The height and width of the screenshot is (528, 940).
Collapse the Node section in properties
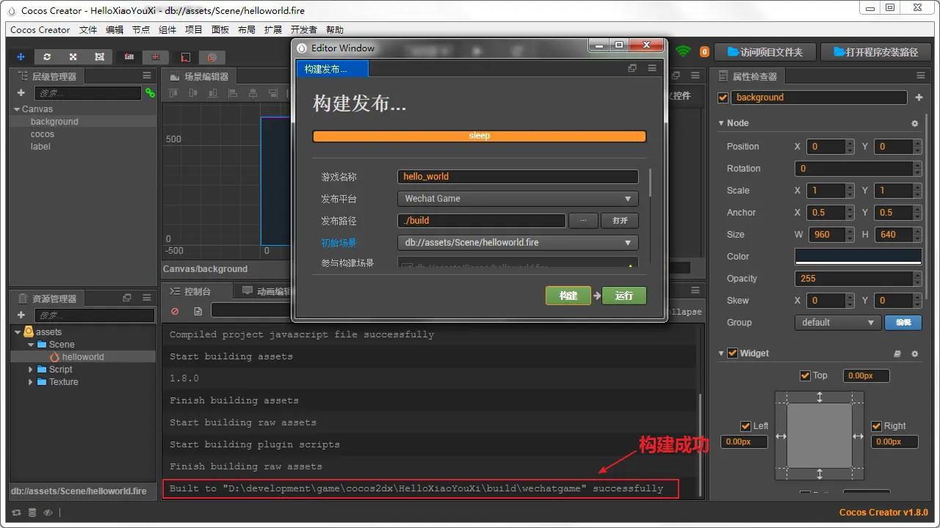click(721, 123)
